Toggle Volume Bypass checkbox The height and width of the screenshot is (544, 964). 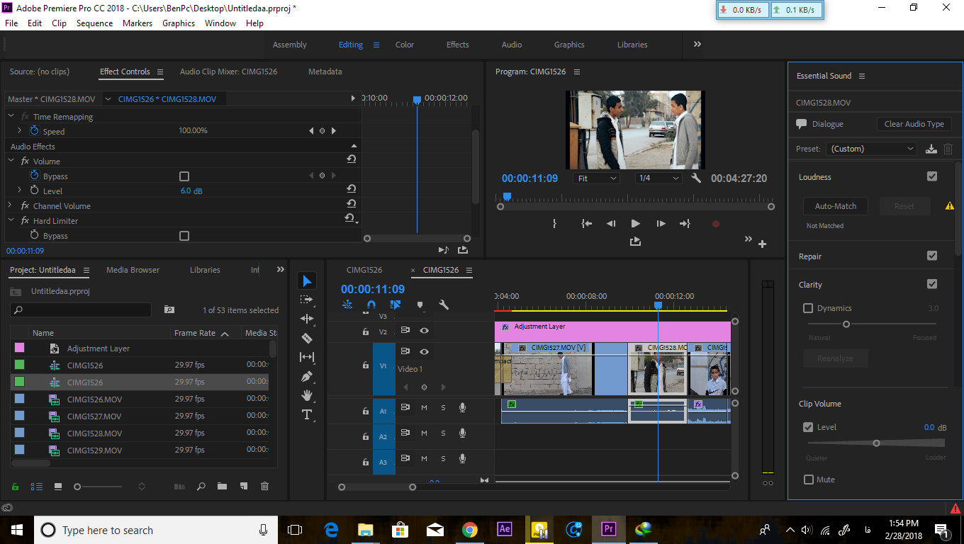(184, 176)
